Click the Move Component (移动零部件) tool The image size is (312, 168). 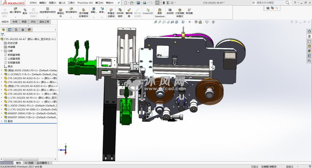click(71, 10)
